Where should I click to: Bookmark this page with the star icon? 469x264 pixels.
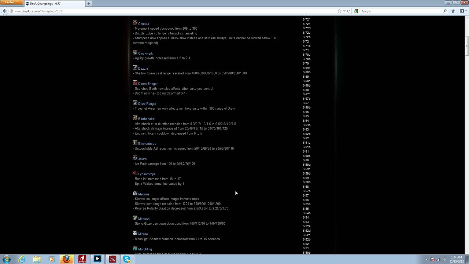click(339, 11)
